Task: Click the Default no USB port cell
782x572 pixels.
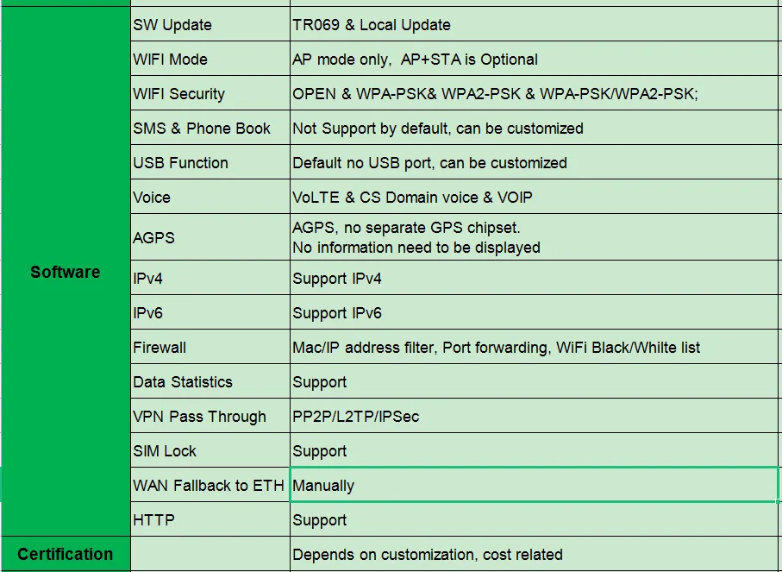Action: (x=535, y=163)
